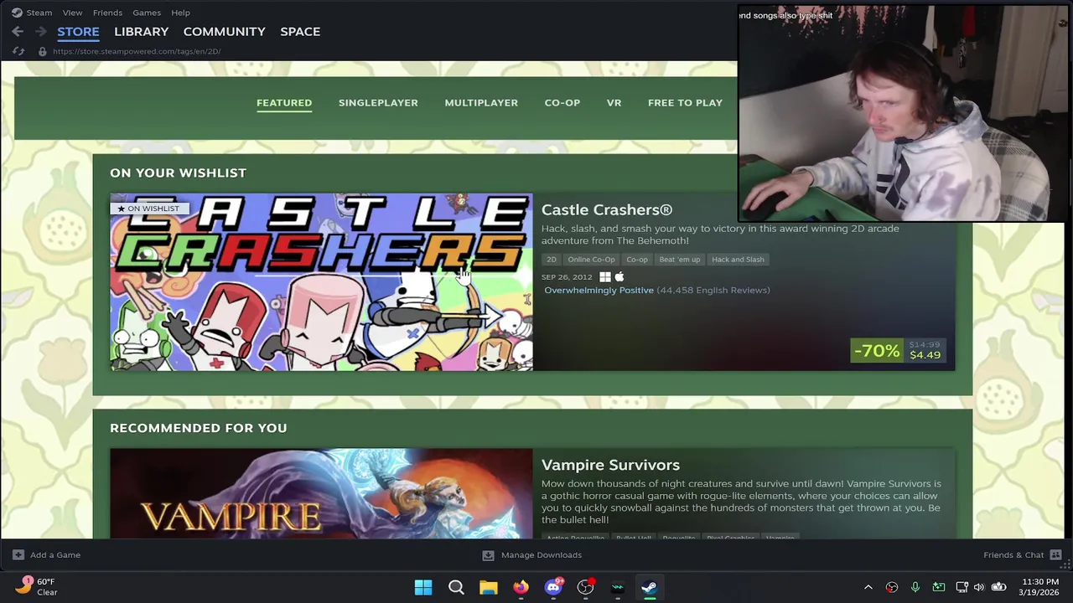Select the FREE TO PLAY category tab
This screenshot has height=603, width=1073.
(x=685, y=102)
